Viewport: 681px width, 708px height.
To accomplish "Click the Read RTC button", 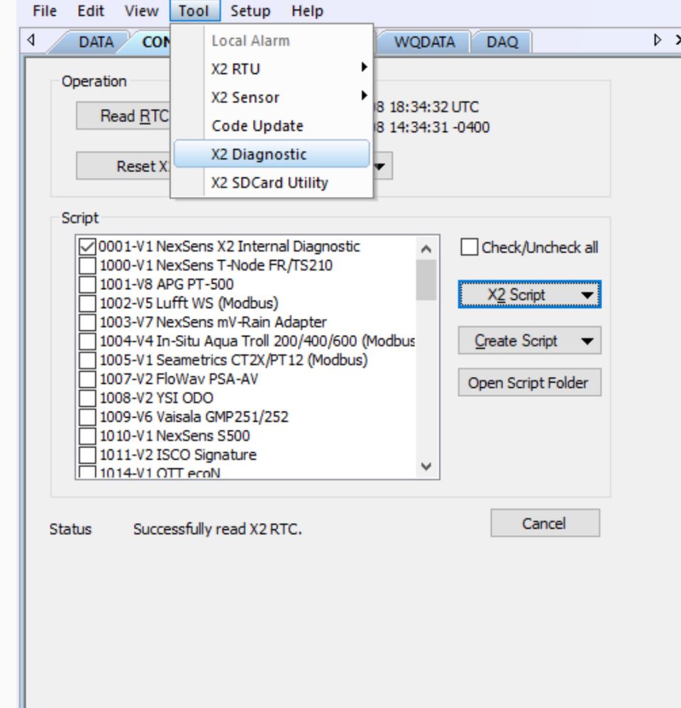I will pyautogui.click(x=123, y=116).
